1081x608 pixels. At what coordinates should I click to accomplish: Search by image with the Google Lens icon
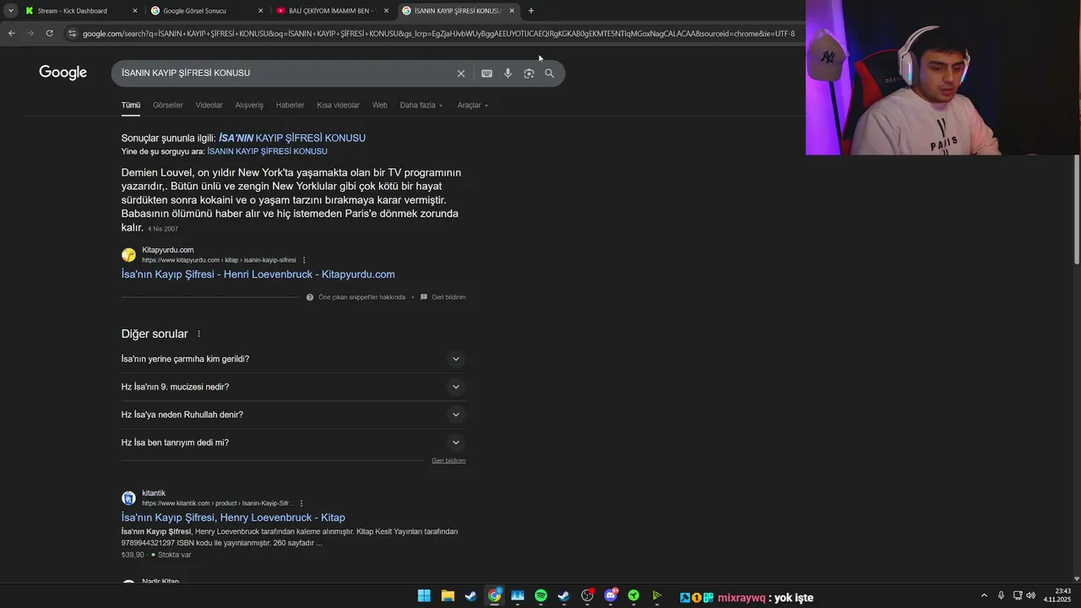pos(529,73)
